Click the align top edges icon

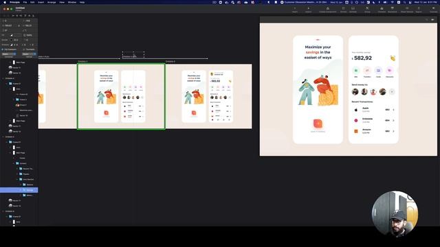25,16
